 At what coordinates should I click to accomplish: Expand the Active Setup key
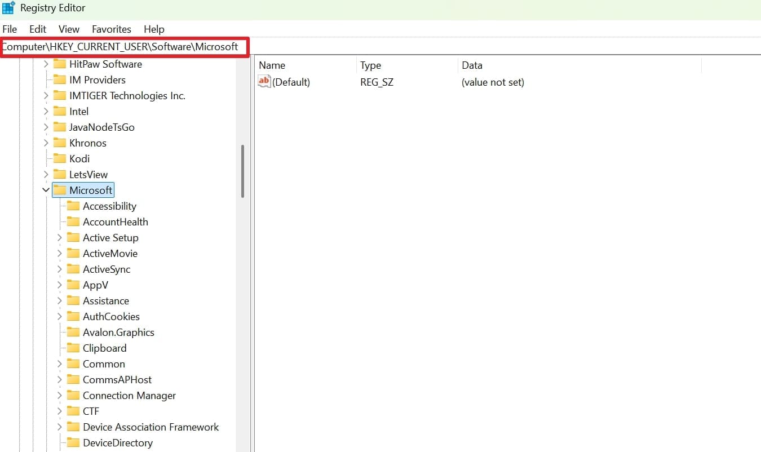(x=60, y=237)
